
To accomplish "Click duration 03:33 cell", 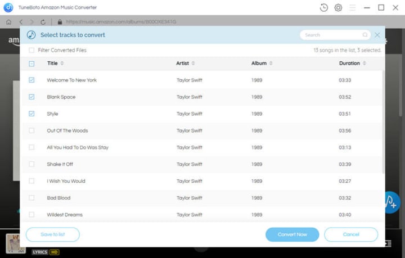I will (345, 80).
